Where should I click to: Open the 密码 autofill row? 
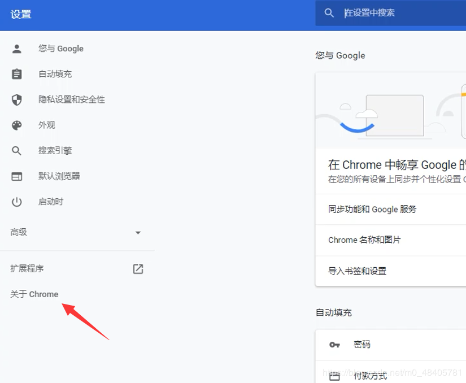pyautogui.click(x=390, y=345)
